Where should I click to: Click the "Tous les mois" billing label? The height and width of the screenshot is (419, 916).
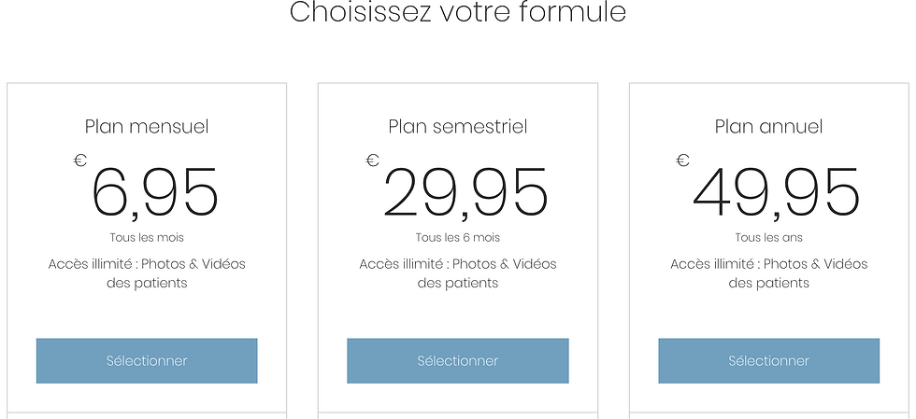(147, 238)
